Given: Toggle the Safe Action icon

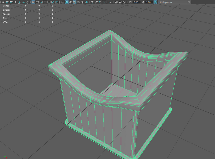Looking at the screenshot, I should 53,2.
